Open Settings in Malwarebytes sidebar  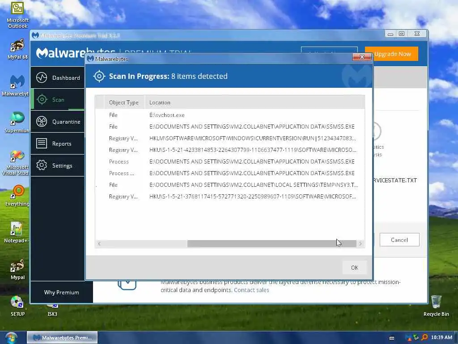point(58,166)
